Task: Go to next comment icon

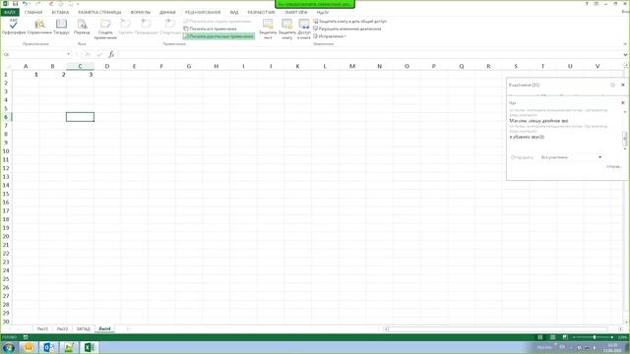Action: point(170,24)
